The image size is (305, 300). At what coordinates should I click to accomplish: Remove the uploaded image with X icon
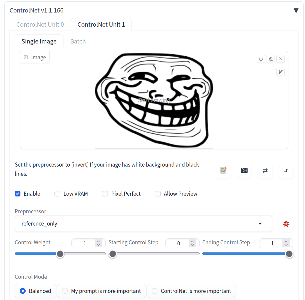(x=280, y=59)
